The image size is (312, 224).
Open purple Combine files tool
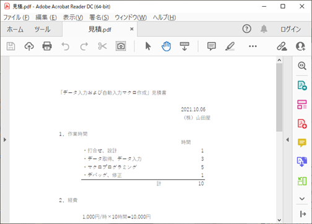tap(302, 162)
